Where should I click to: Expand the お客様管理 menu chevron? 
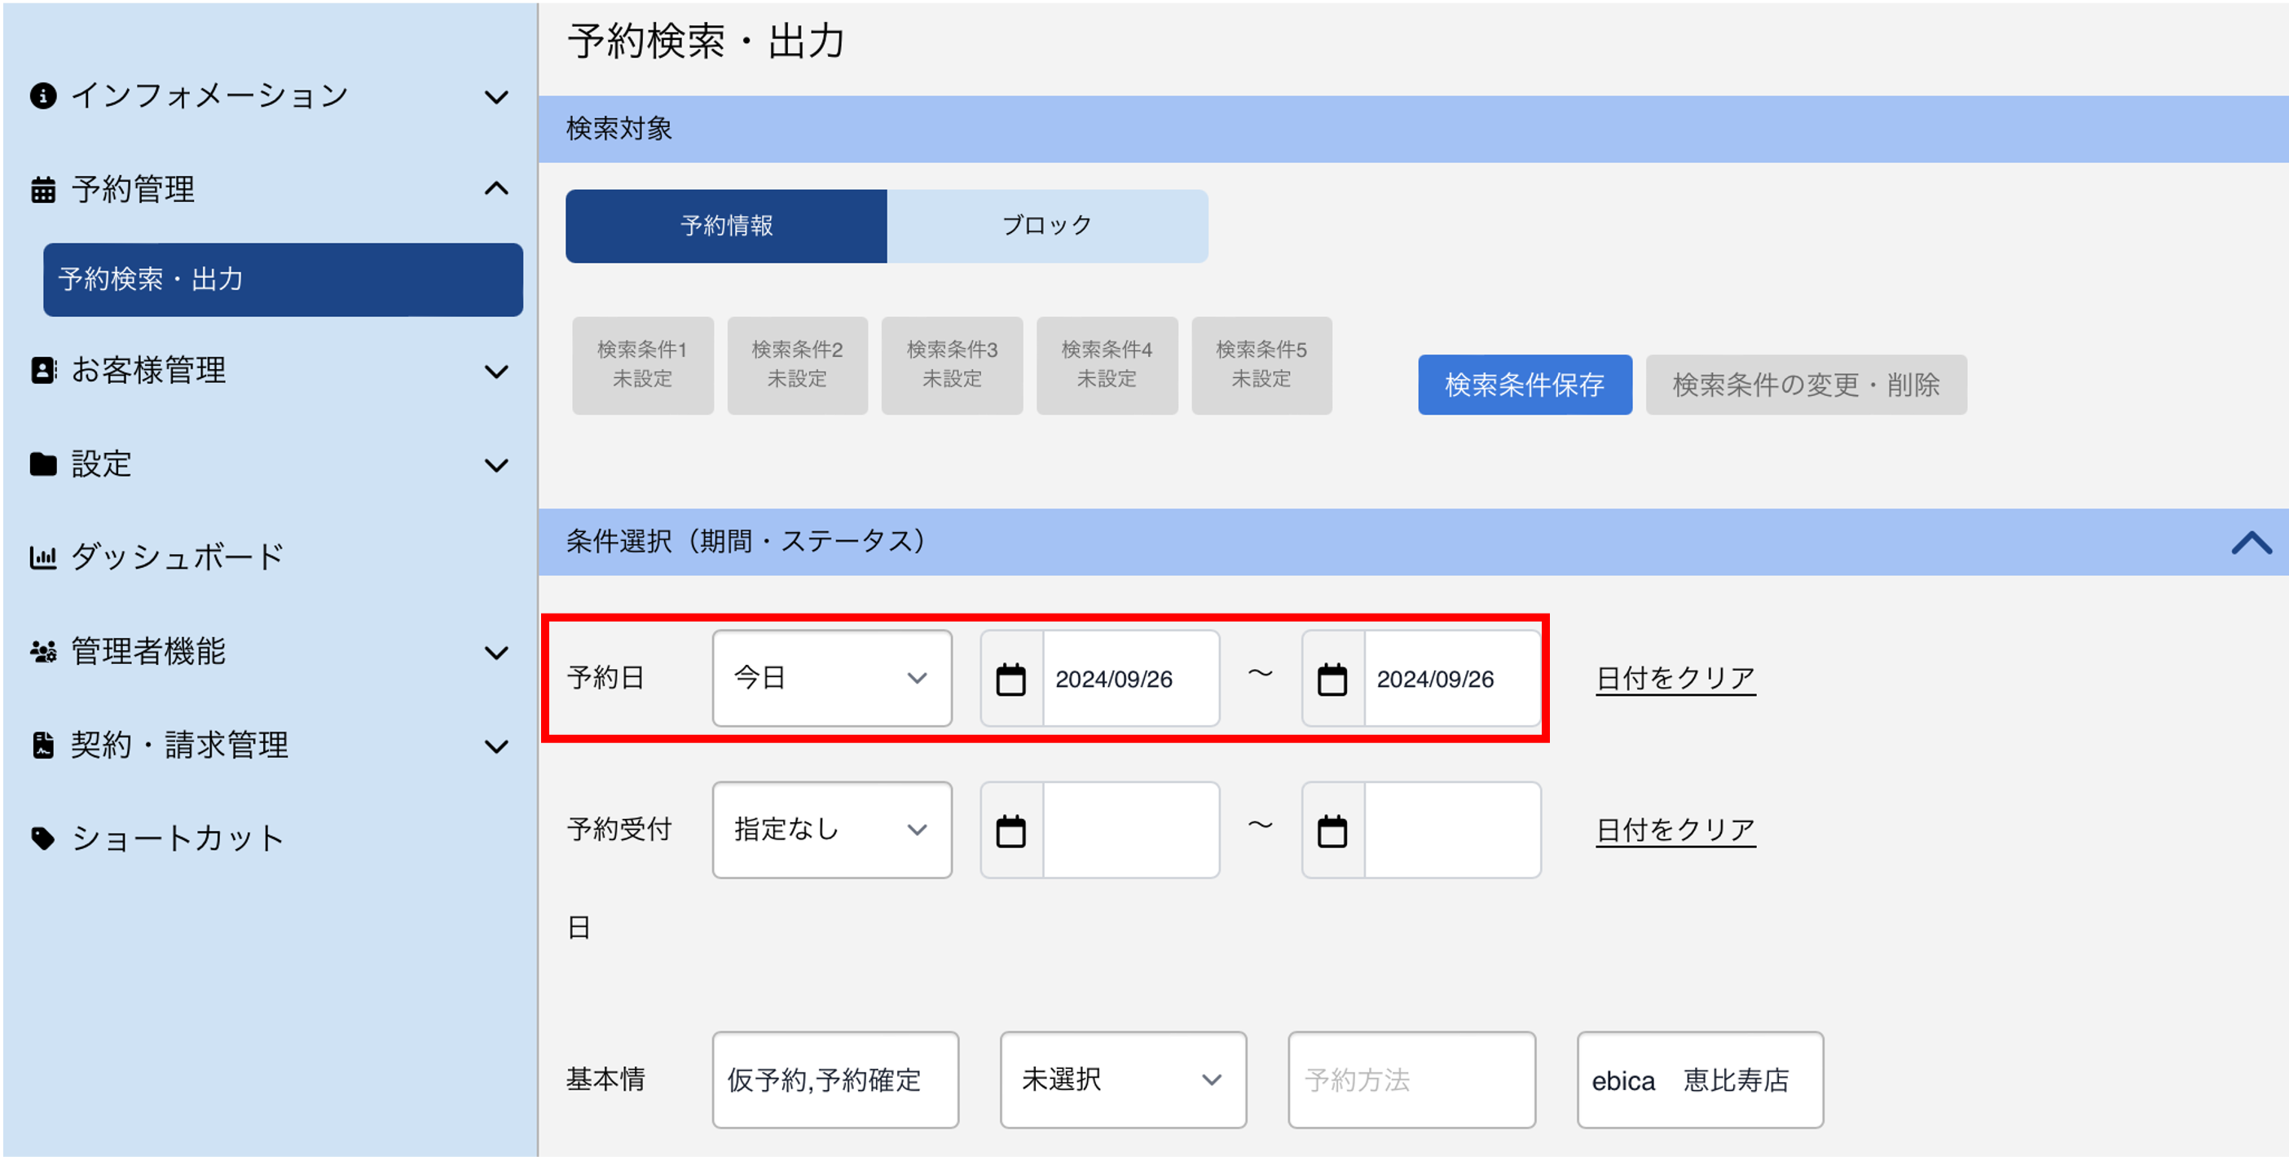(x=495, y=372)
